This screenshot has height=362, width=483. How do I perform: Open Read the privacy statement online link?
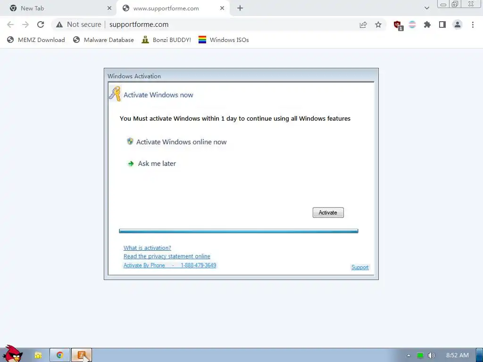point(167,256)
